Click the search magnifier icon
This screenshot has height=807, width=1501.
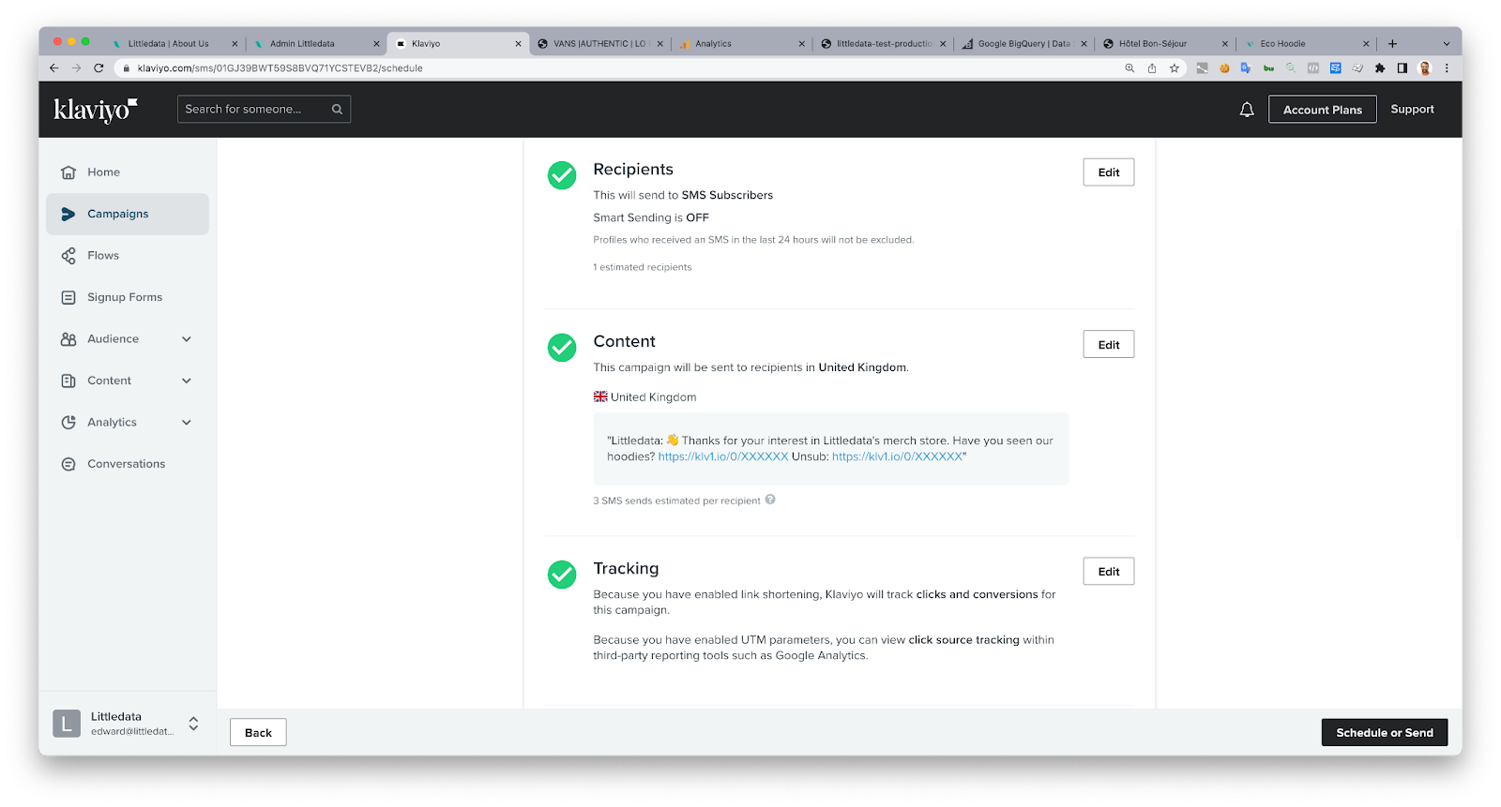[x=337, y=110]
